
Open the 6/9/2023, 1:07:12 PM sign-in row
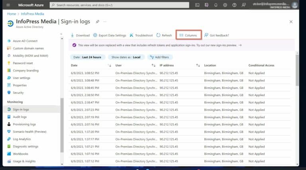[x=179, y=161]
